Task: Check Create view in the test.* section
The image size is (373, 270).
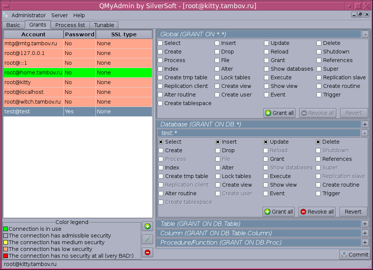Action: pyautogui.click(x=218, y=185)
